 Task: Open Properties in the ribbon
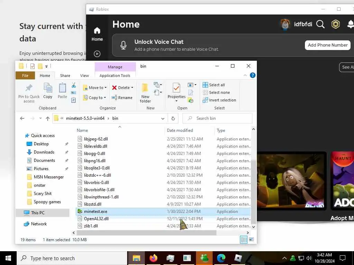click(x=177, y=92)
